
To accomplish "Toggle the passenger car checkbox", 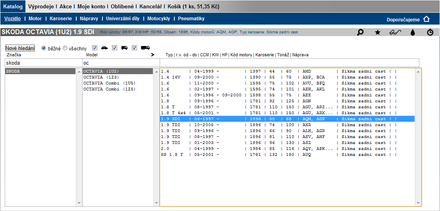I will pos(95,48).
